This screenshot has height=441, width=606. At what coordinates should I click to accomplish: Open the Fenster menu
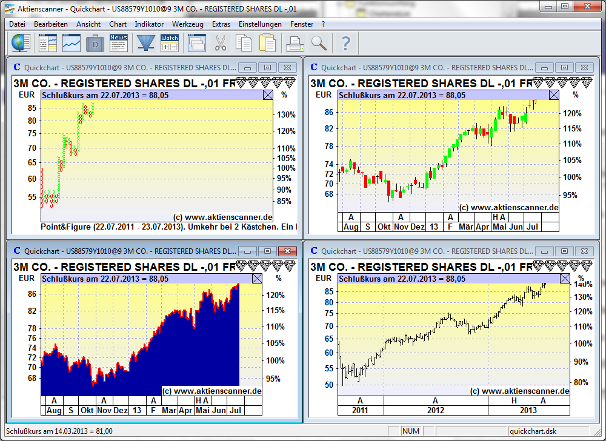(302, 24)
